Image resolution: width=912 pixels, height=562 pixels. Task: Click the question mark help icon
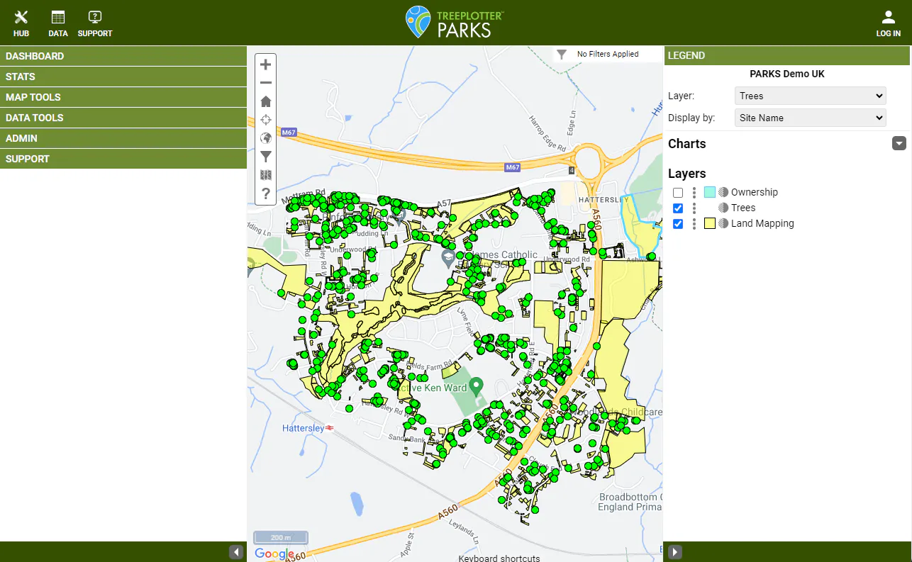265,193
